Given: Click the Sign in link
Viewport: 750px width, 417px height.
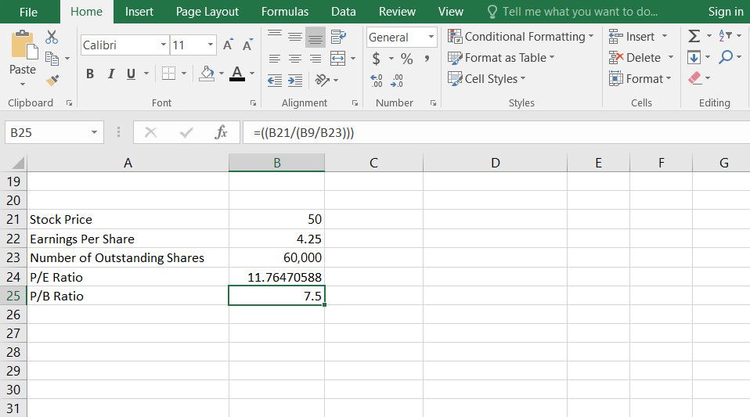Looking at the screenshot, I should click(x=725, y=12).
